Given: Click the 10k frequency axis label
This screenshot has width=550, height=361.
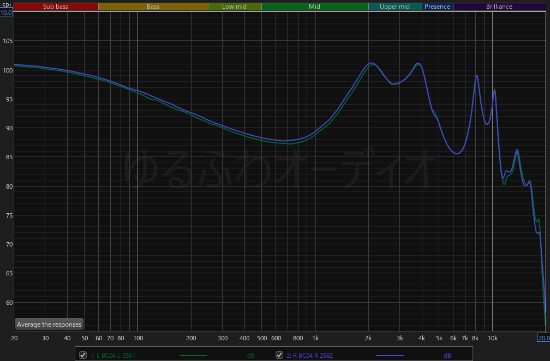Looking at the screenshot, I should [x=493, y=338].
